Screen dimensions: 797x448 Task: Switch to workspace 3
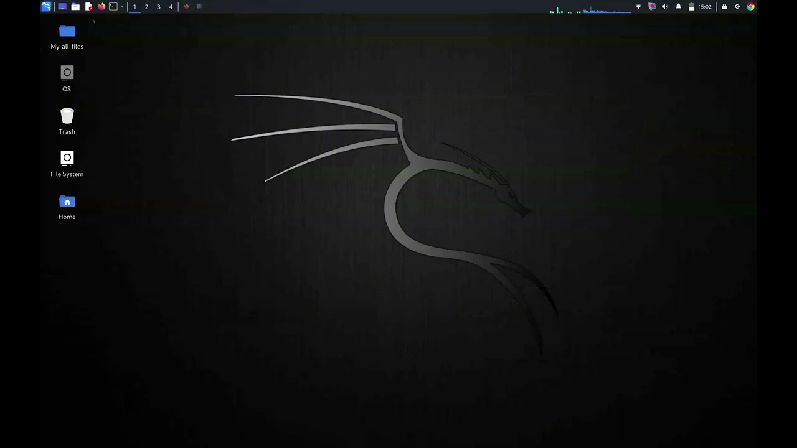click(x=158, y=7)
